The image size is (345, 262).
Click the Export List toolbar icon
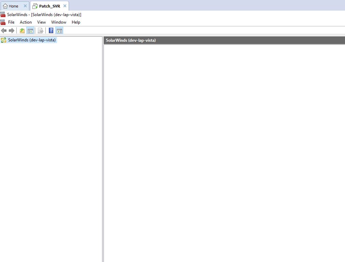(41, 31)
